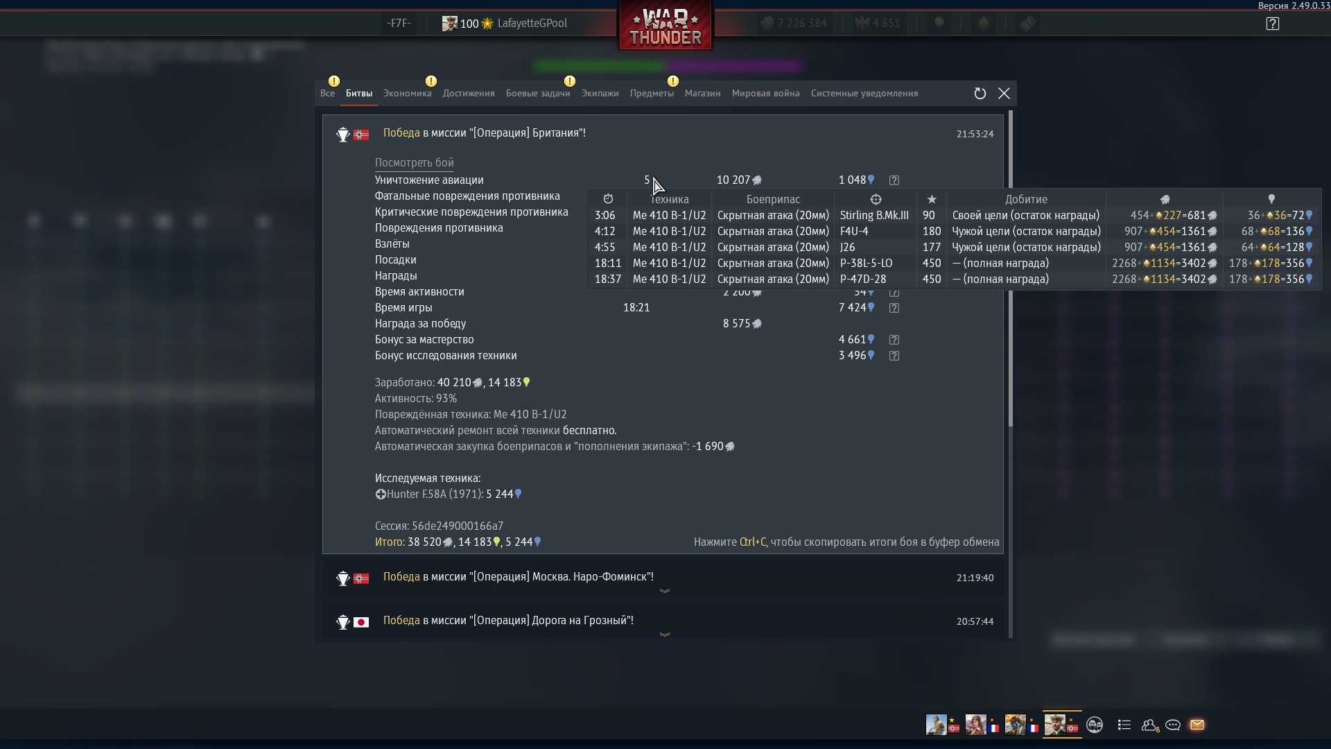
Task: Click the info icon on the Уничтожение авиации row
Action: tap(894, 180)
